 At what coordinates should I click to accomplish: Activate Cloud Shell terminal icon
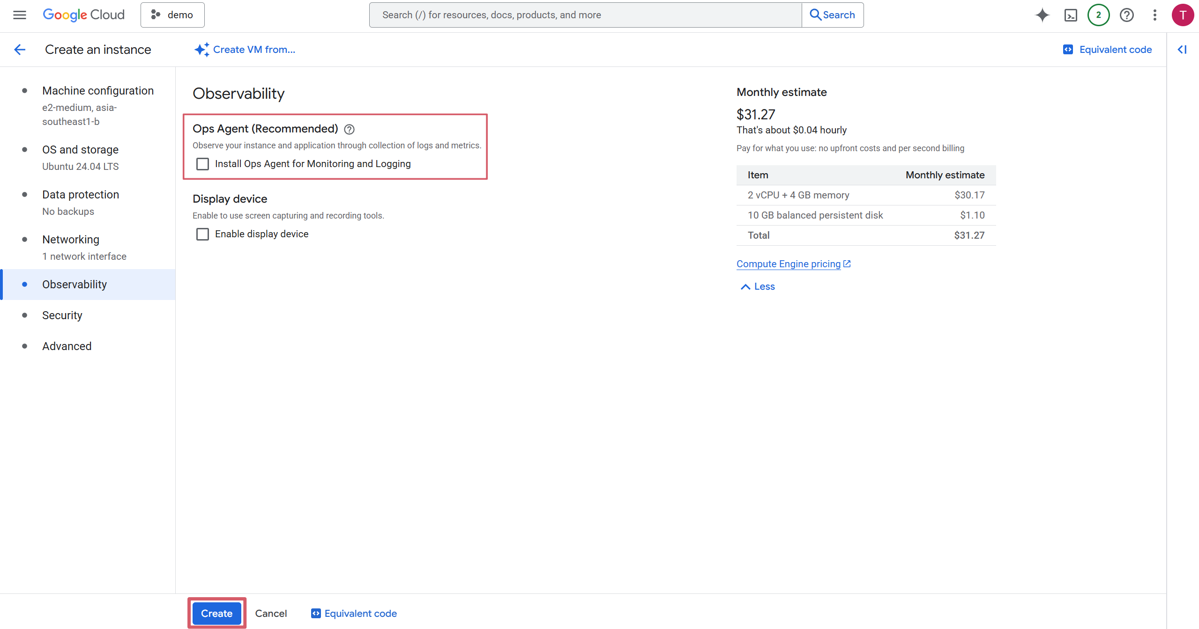click(1071, 15)
